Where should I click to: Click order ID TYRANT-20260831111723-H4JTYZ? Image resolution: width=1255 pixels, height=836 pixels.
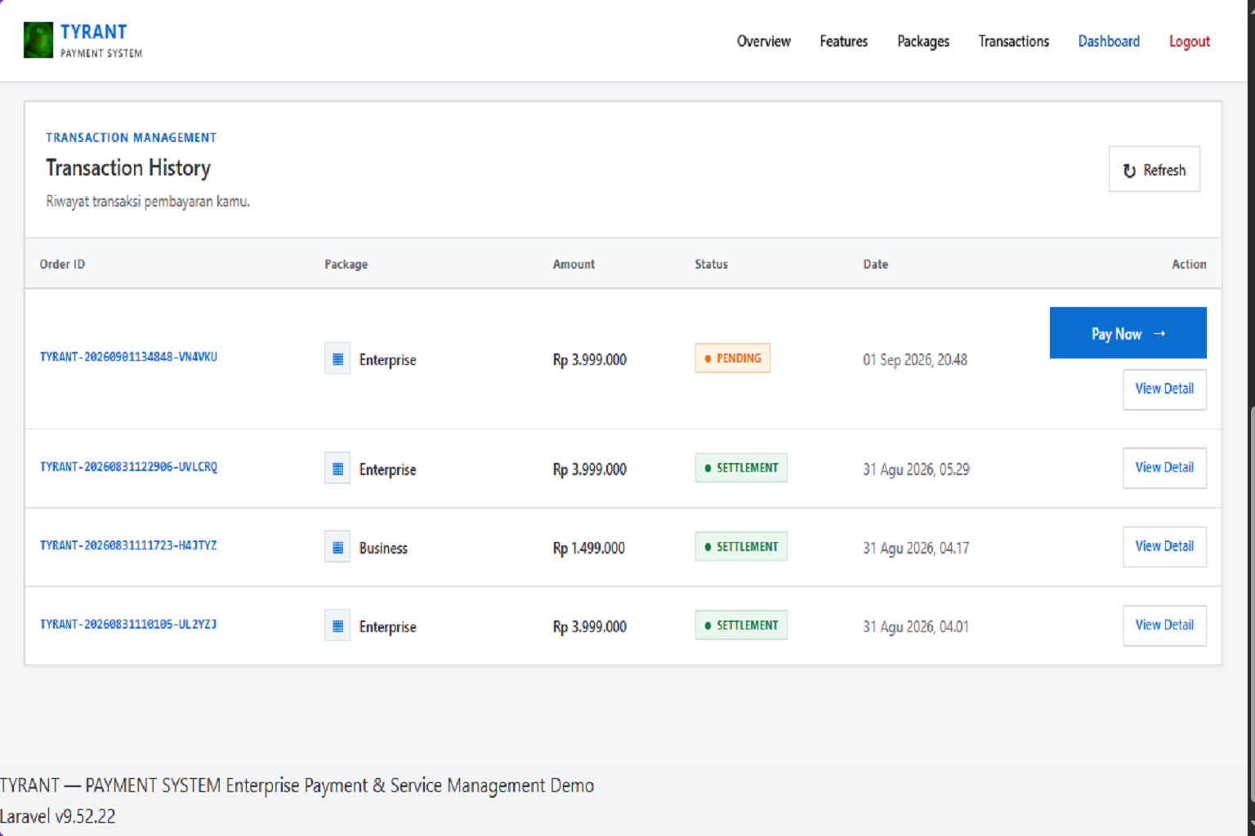pyautogui.click(x=128, y=545)
